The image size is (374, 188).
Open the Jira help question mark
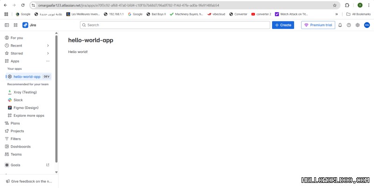(x=349, y=25)
